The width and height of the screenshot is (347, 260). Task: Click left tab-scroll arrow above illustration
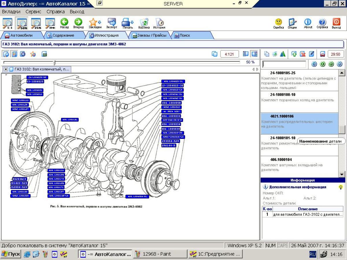253,69
